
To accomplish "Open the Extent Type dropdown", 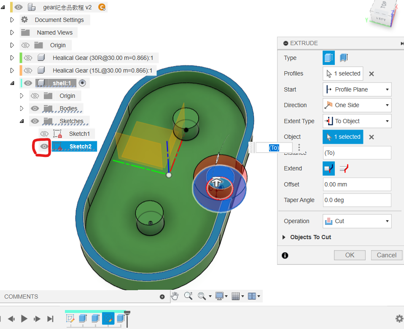I will (357, 121).
